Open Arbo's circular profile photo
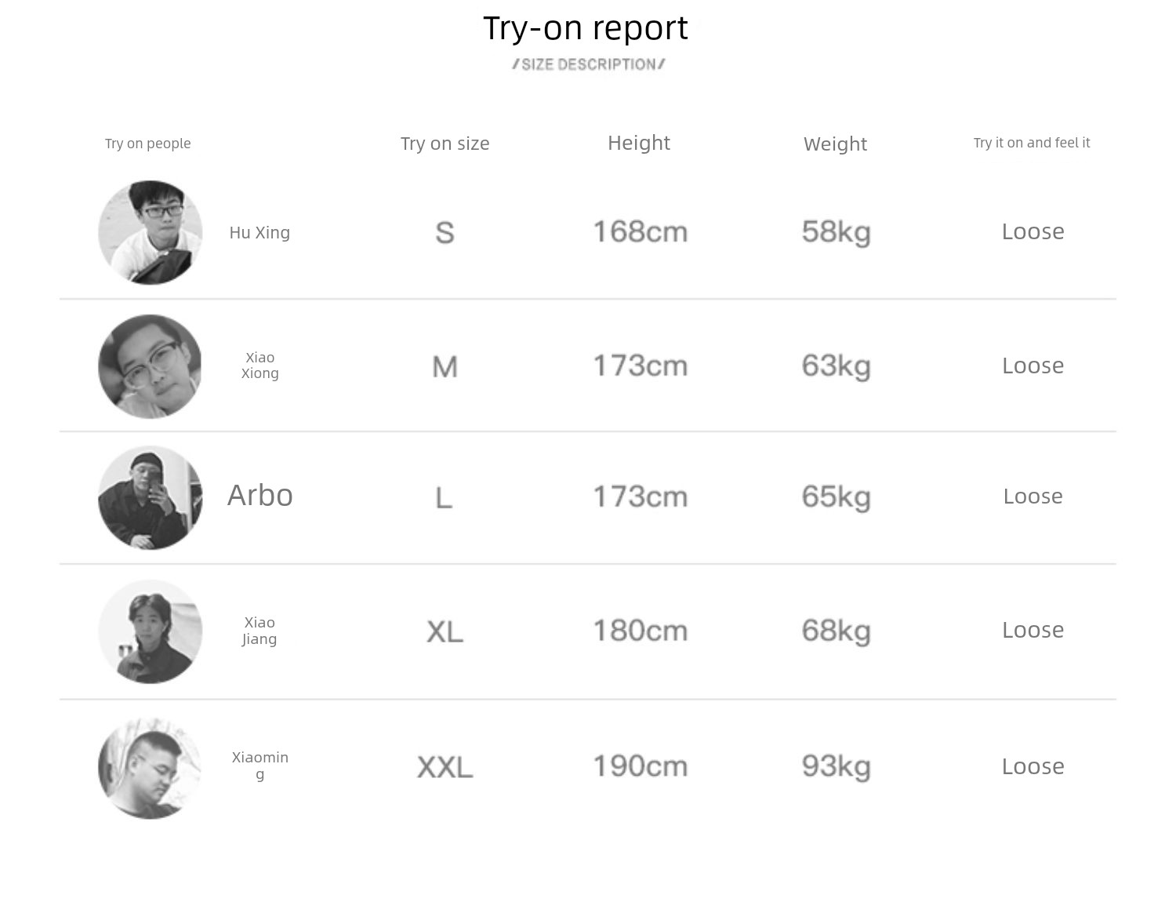This screenshot has height=913, width=1176. tap(151, 498)
